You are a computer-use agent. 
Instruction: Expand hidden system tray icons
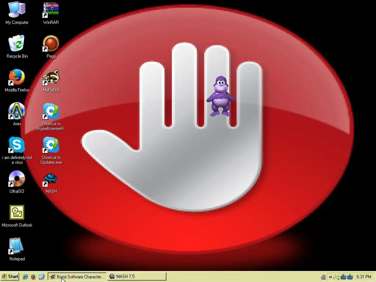tap(330, 277)
